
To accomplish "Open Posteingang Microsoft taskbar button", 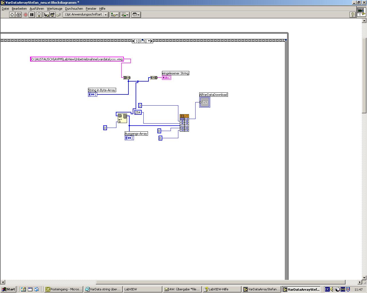I will coord(64,289).
